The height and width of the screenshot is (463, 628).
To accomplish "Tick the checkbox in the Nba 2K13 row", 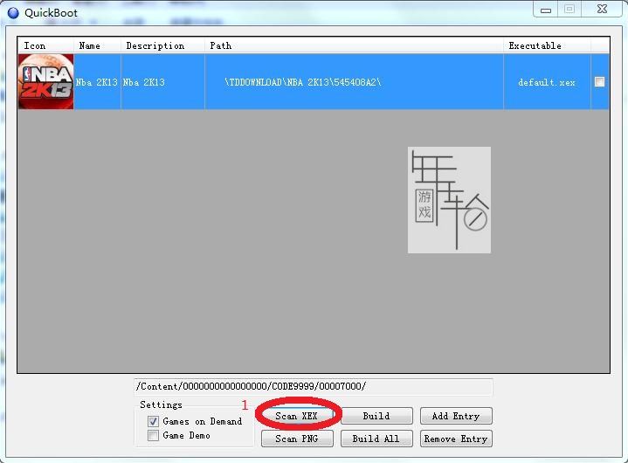I will click(x=599, y=82).
